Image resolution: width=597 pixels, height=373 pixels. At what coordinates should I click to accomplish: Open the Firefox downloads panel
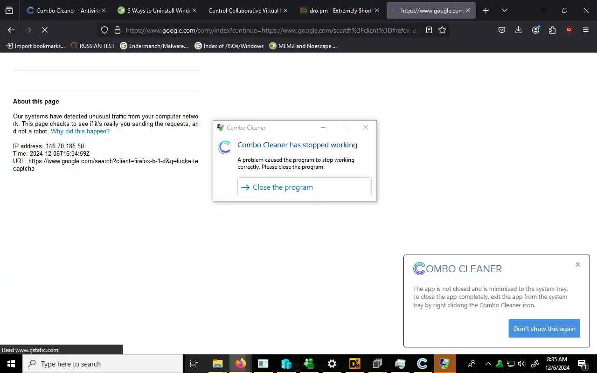pos(518,30)
